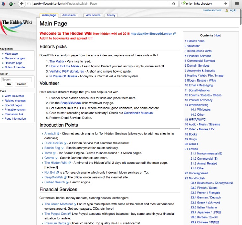The image size is (242, 225).
Task: Open Special pages link
Action: coord(13,105)
